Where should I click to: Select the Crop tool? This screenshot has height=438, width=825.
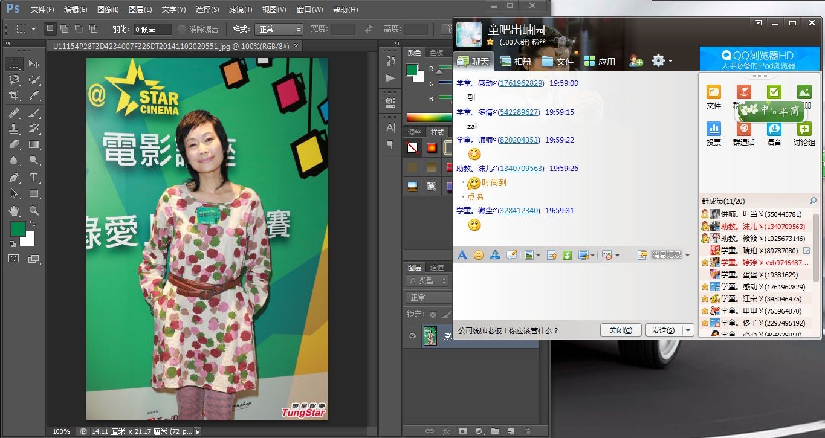coord(14,95)
